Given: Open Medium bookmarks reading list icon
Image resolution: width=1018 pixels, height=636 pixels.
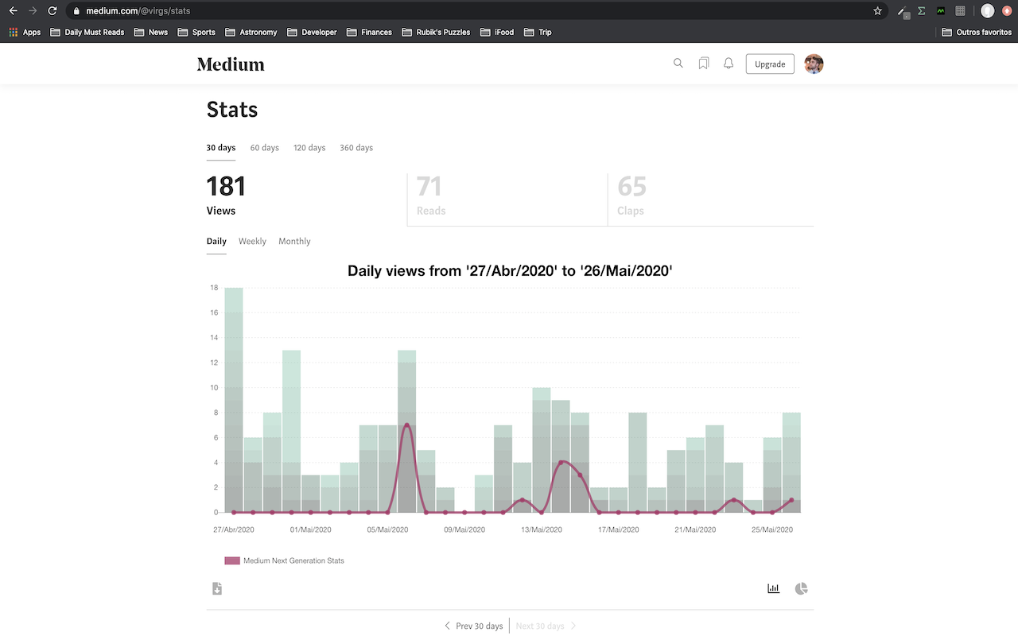Looking at the screenshot, I should [703, 64].
